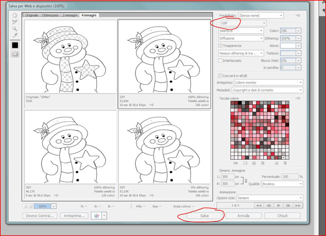Jump to last animation frame
Viewport: 326px width, 236px height.
(298, 206)
